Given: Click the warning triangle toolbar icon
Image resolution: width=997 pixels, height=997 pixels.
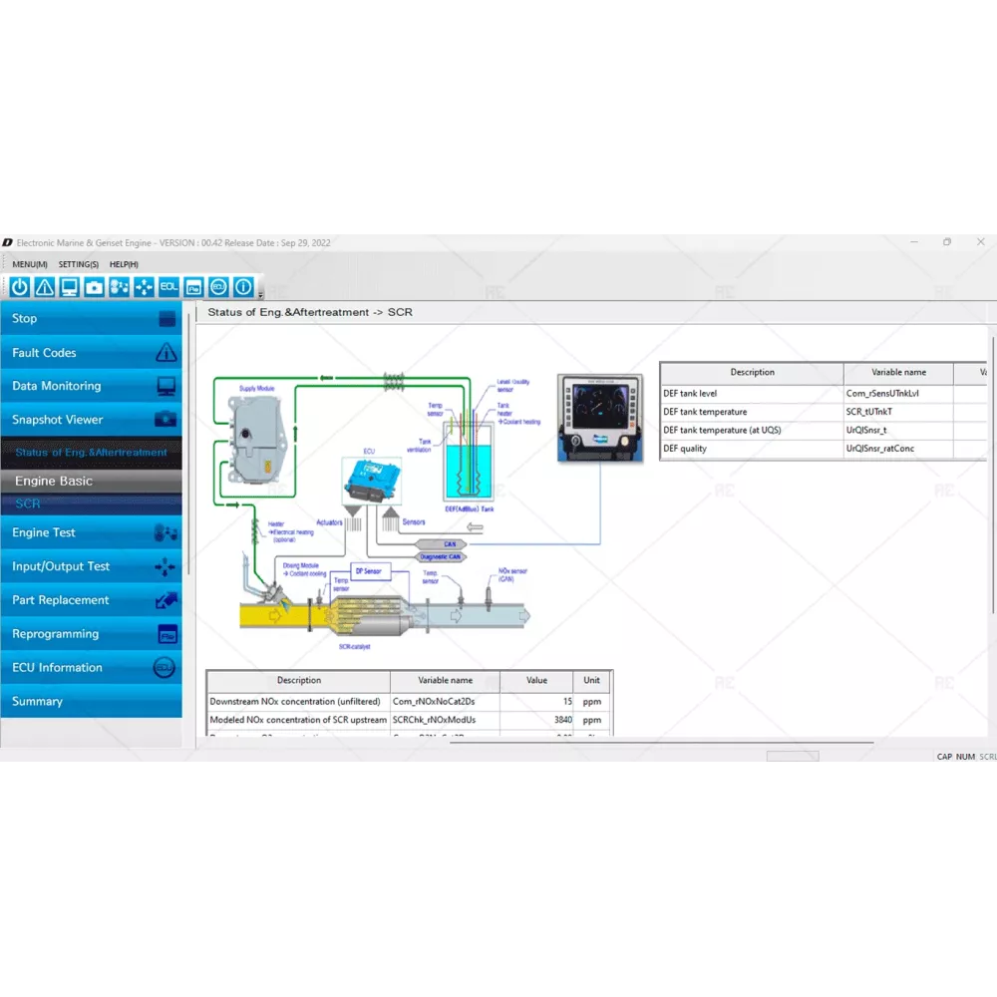Looking at the screenshot, I should [45, 287].
